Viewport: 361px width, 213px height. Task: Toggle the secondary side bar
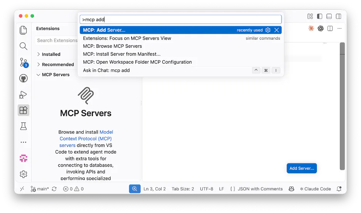point(339,16)
